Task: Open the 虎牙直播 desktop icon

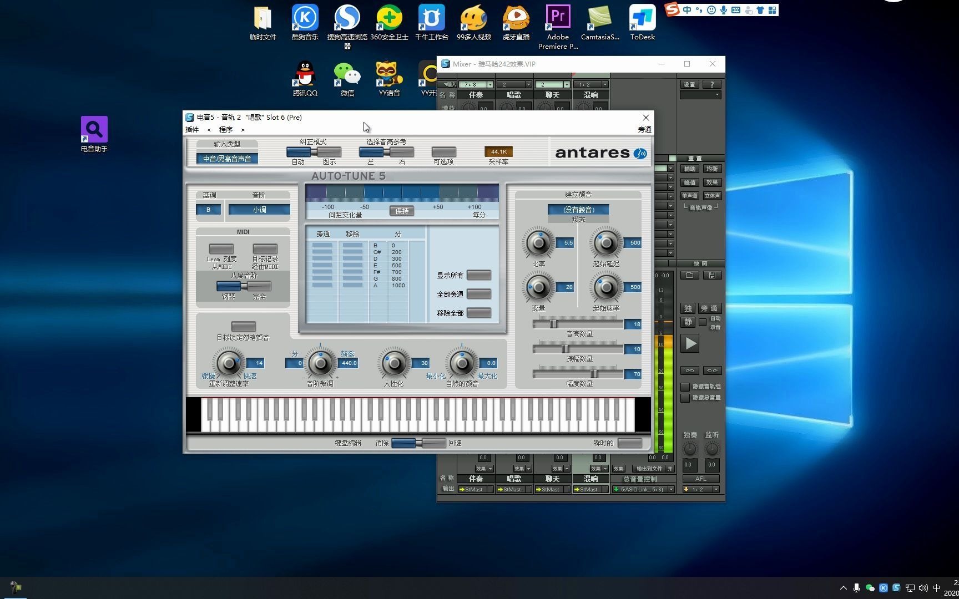Action: pos(516,22)
